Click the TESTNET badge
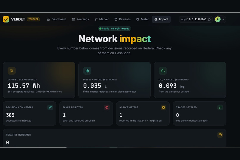This screenshot has height=160, width=240. 33,19
